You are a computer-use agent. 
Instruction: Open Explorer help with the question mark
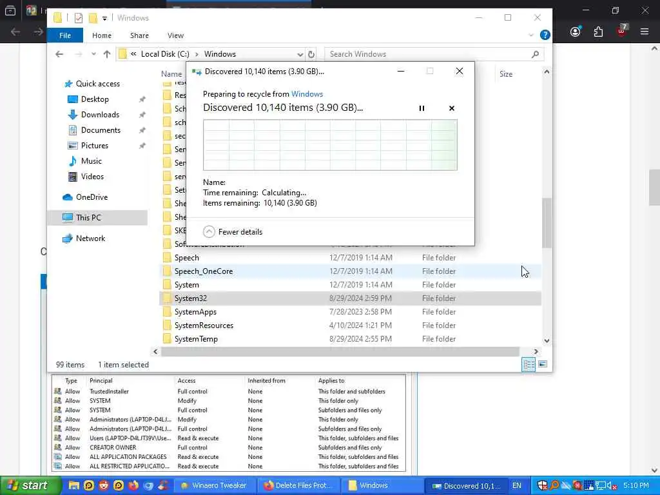tap(545, 35)
